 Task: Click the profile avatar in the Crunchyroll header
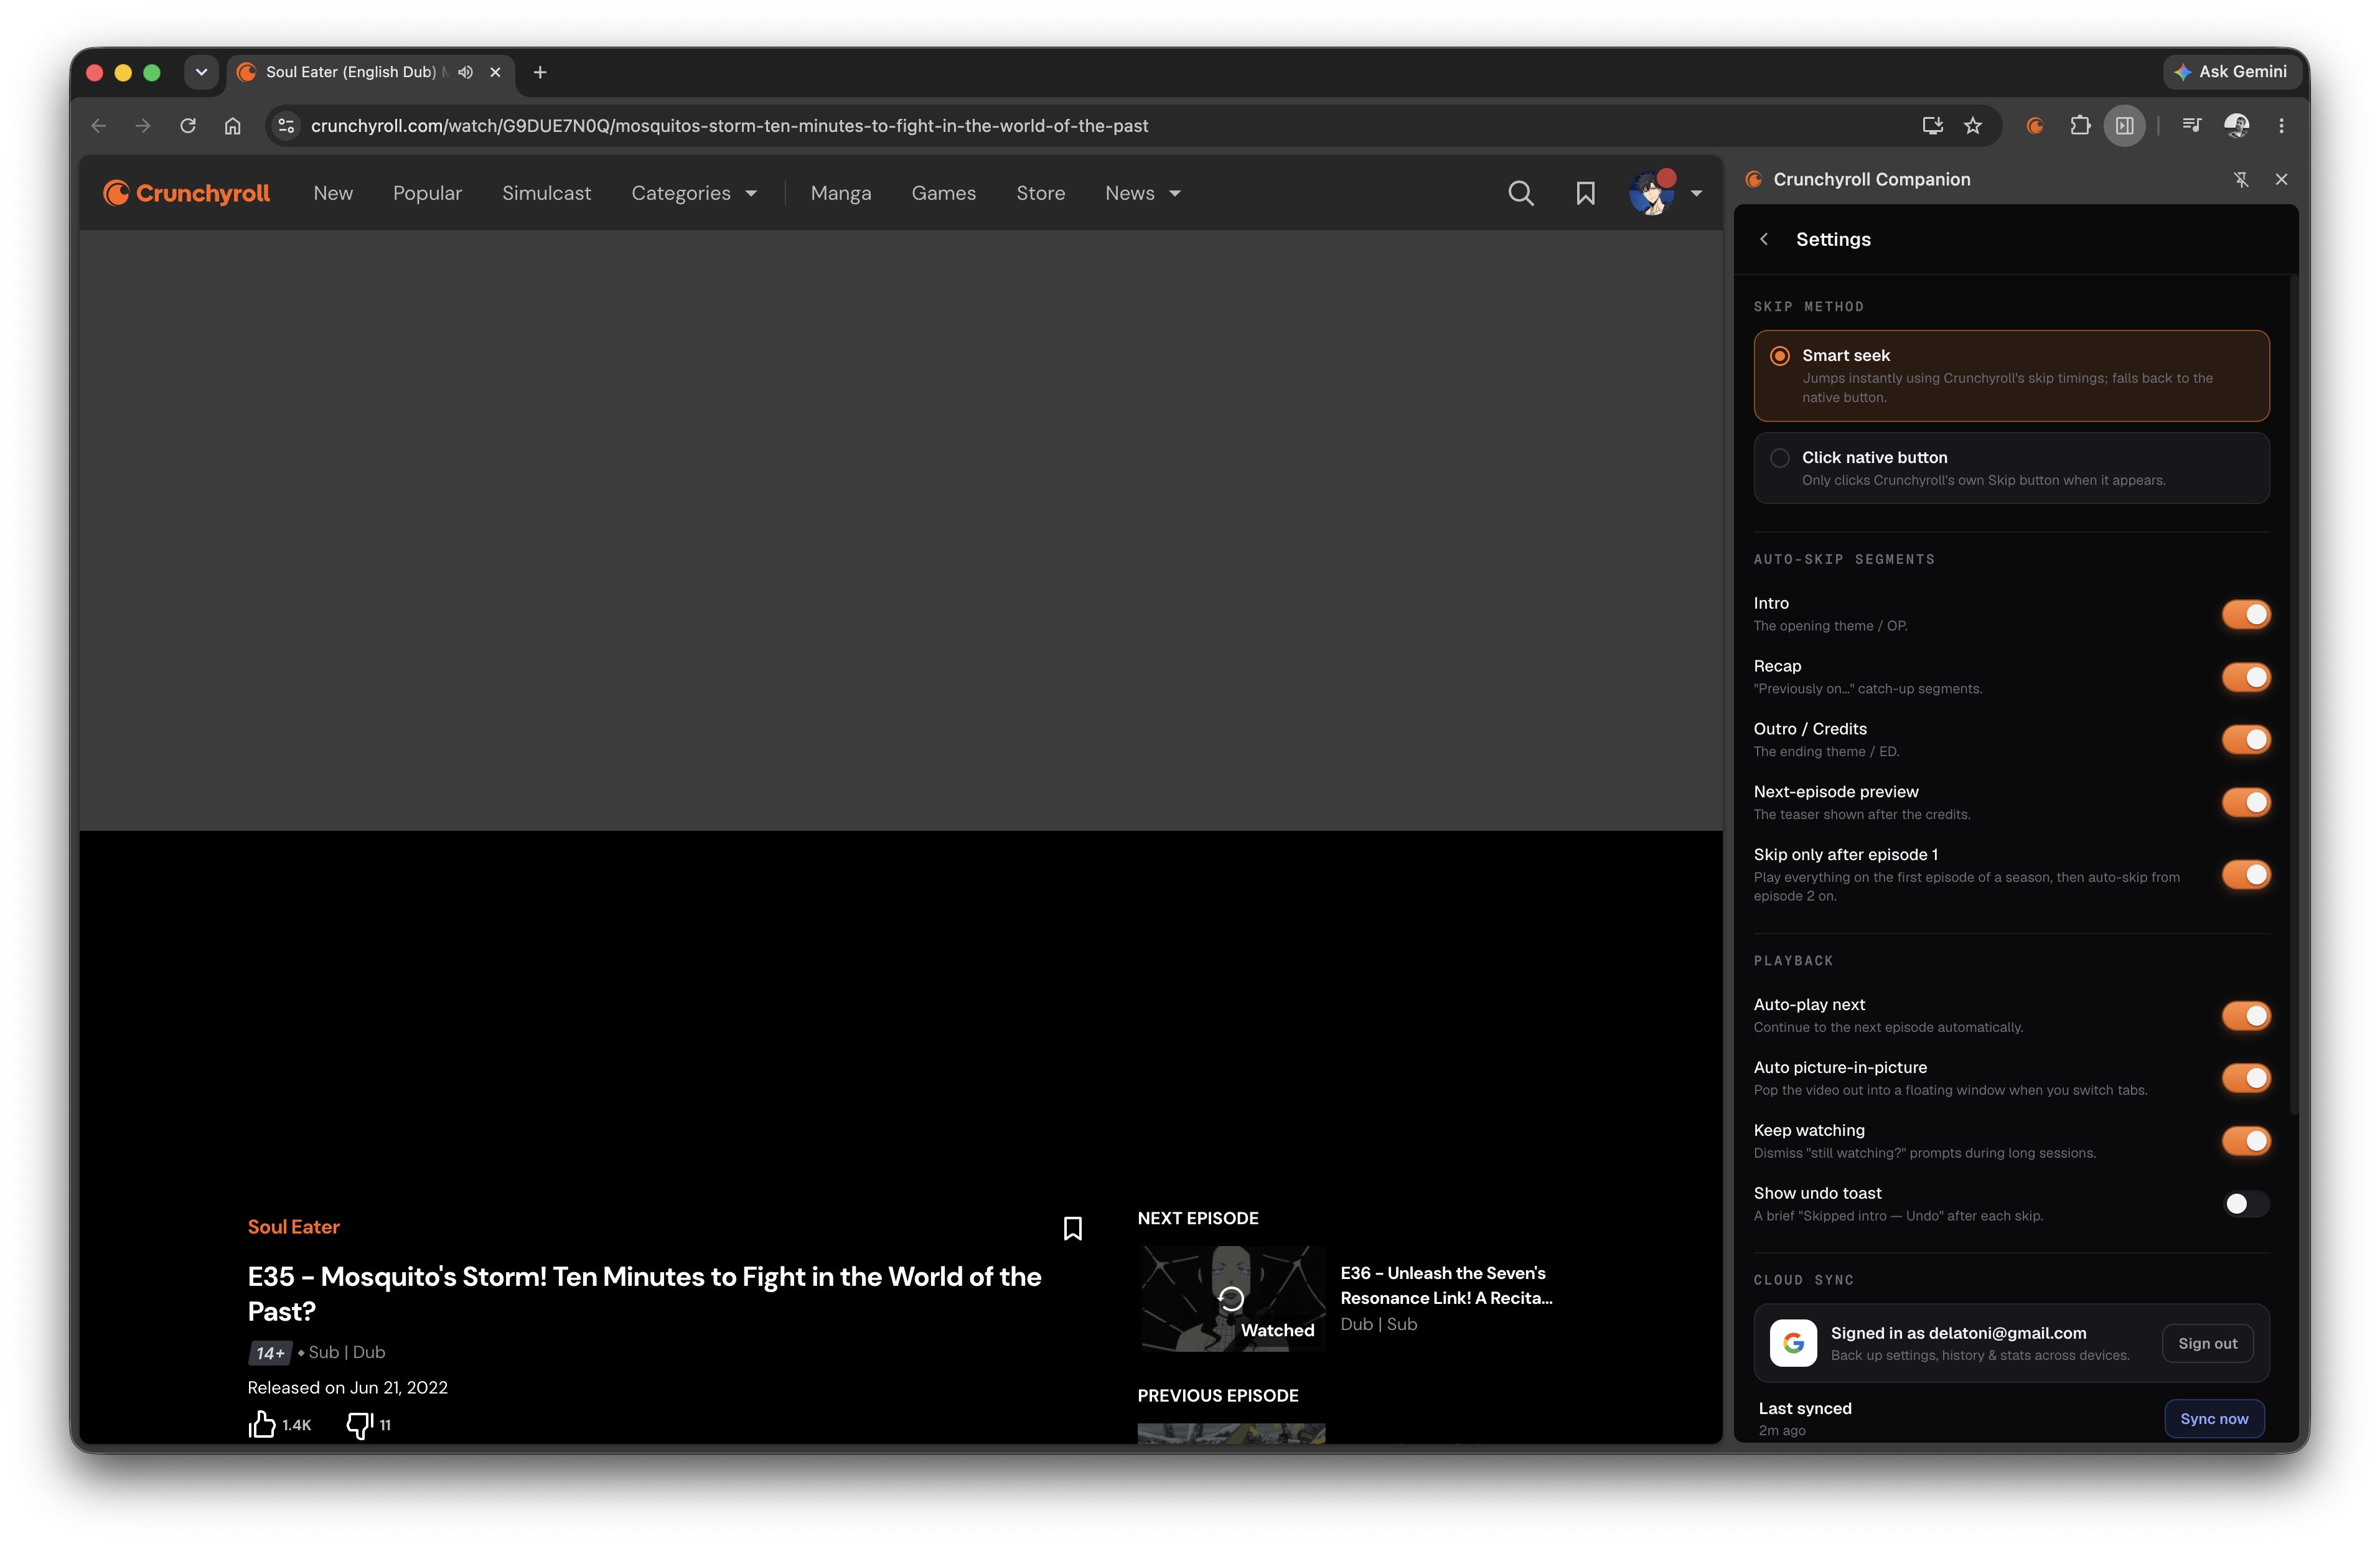click(1651, 193)
